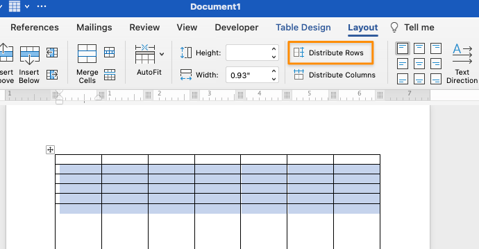Increase Height with the up stepper

(274, 49)
